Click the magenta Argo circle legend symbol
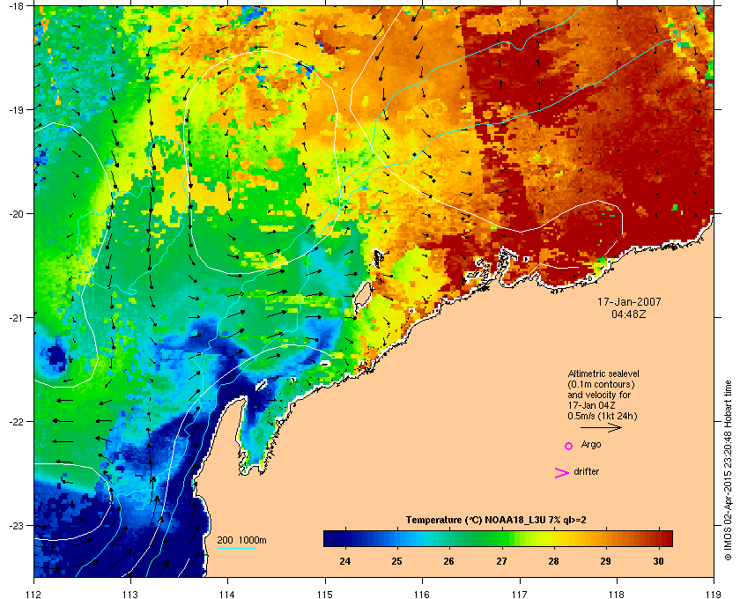 click(x=569, y=446)
